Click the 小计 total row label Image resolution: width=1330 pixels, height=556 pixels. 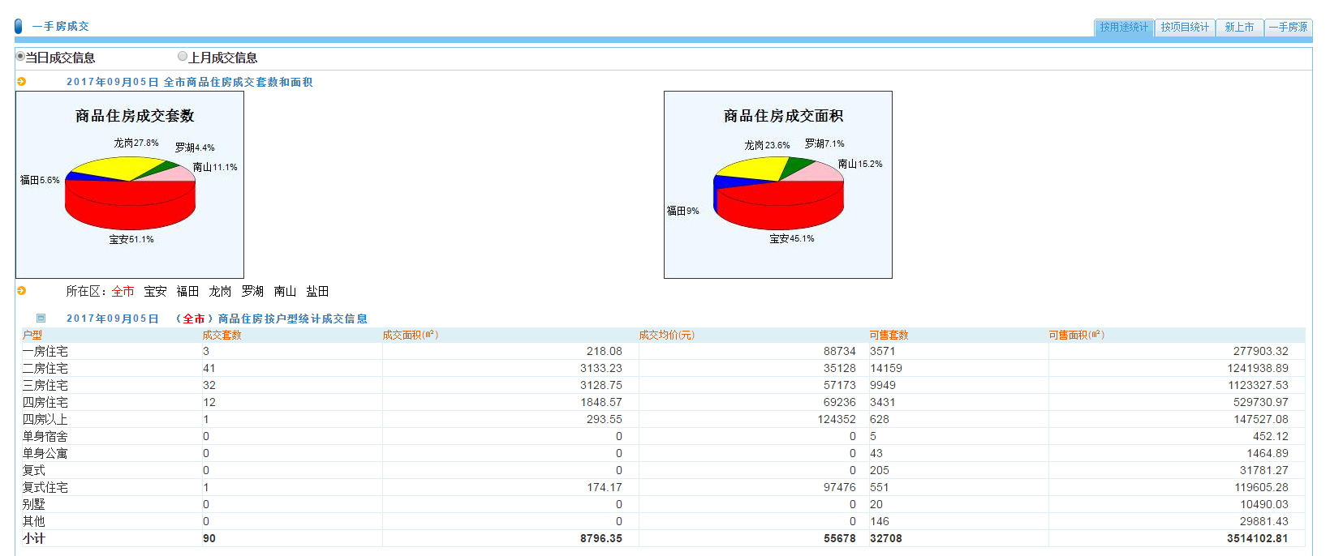pyautogui.click(x=34, y=538)
